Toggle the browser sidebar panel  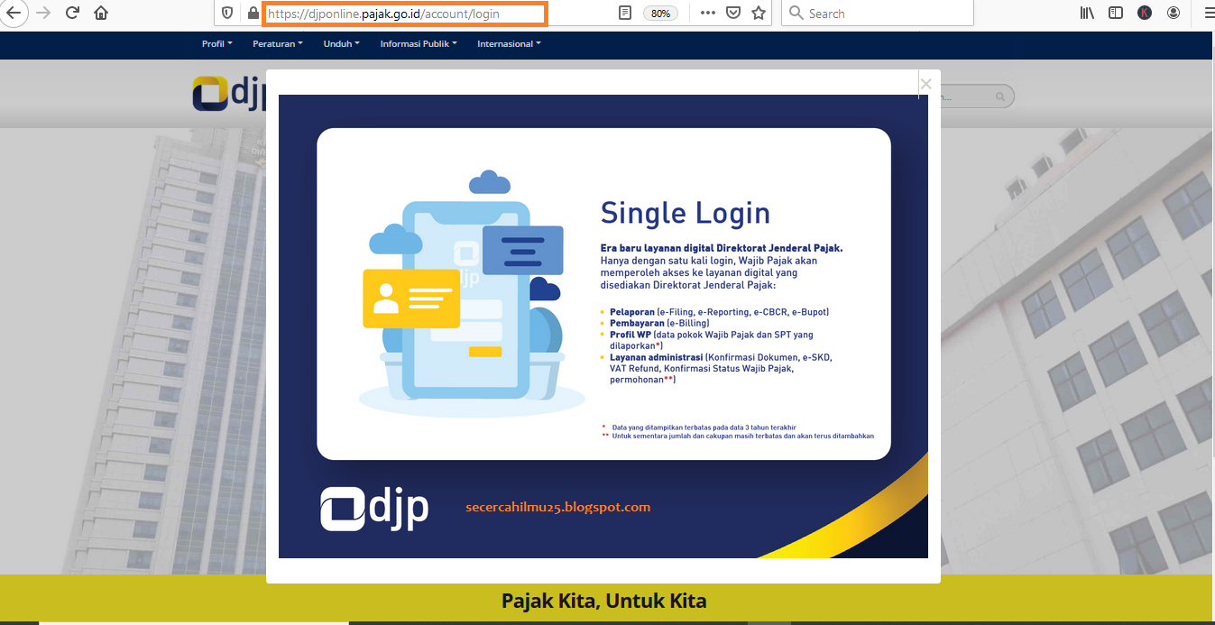coord(1116,13)
